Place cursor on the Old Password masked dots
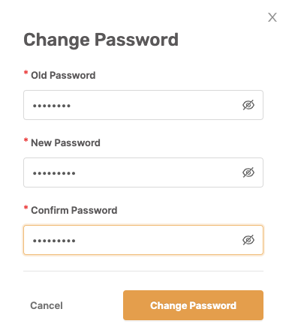 pyautogui.click(x=52, y=106)
